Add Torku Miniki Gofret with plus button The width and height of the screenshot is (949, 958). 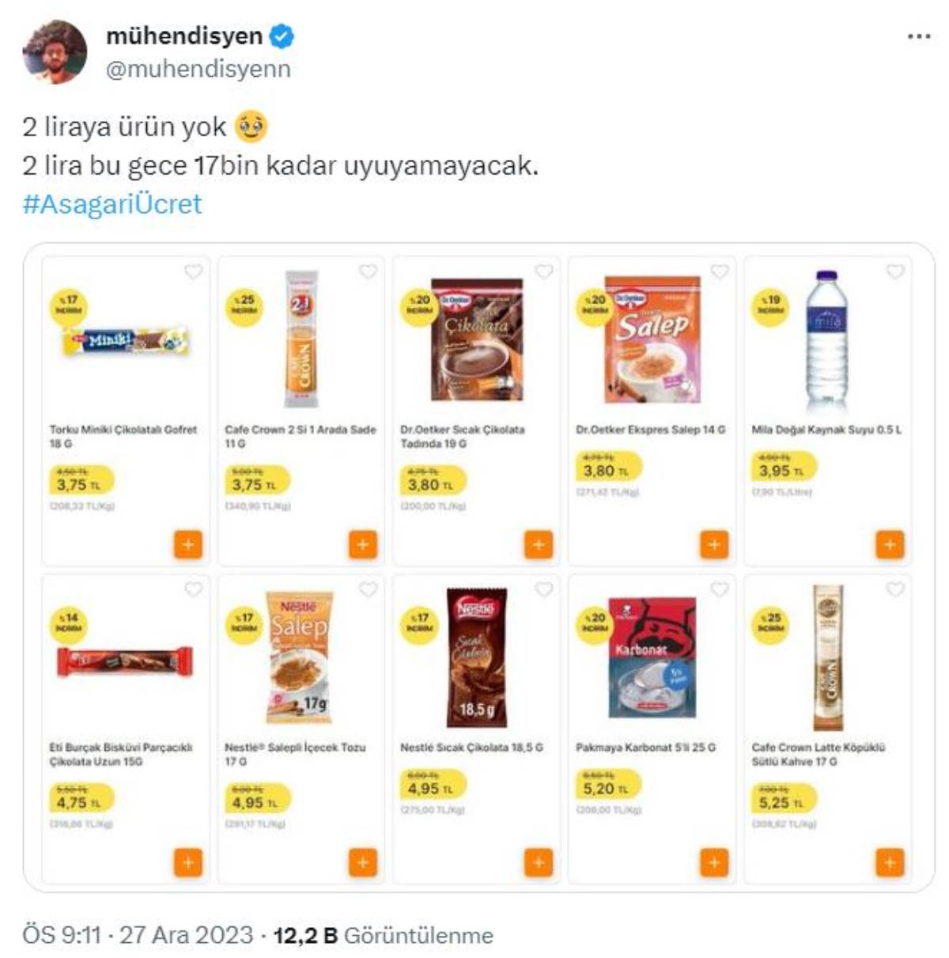(187, 544)
